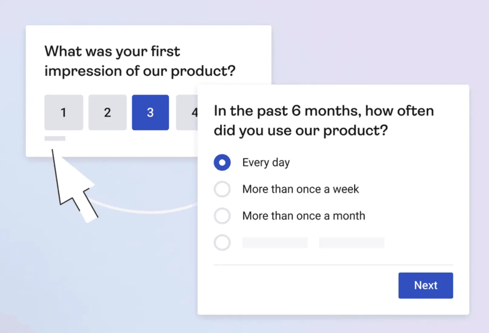Click the Next button

coord(425,285)
